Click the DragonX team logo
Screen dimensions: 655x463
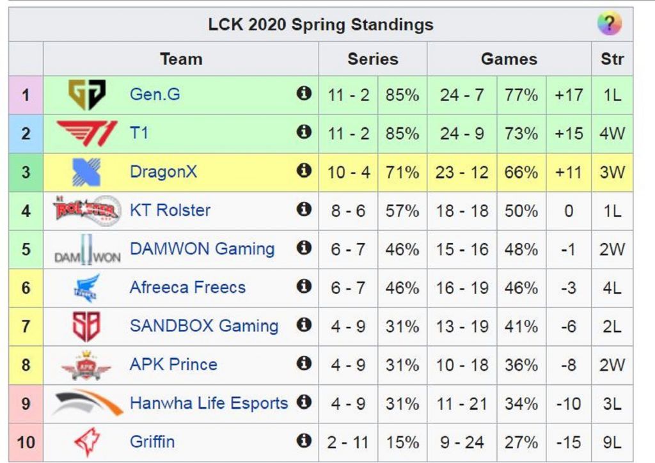[86, 172]
